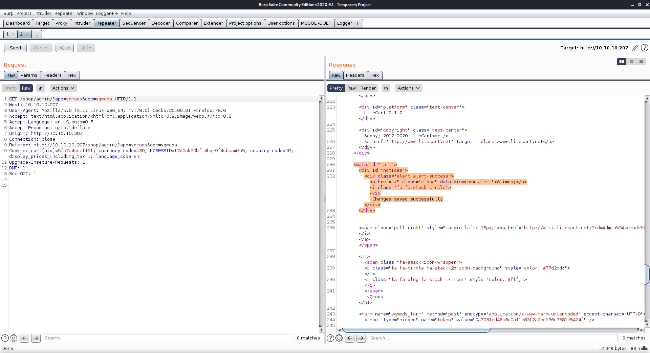Open the Repeater help question icon
650x353 pixels.
click(x=645, y=48)
